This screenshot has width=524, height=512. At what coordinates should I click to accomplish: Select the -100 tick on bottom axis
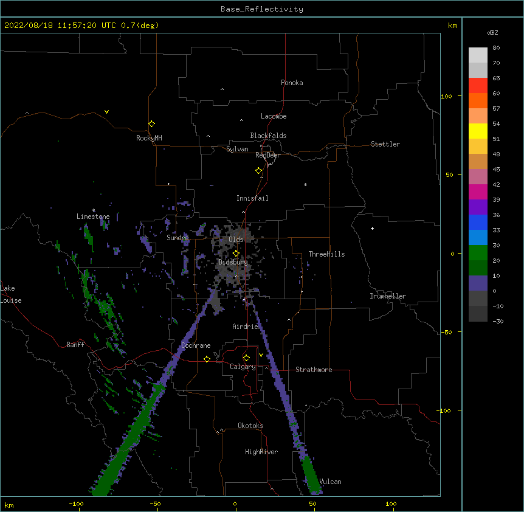point(76,503)
